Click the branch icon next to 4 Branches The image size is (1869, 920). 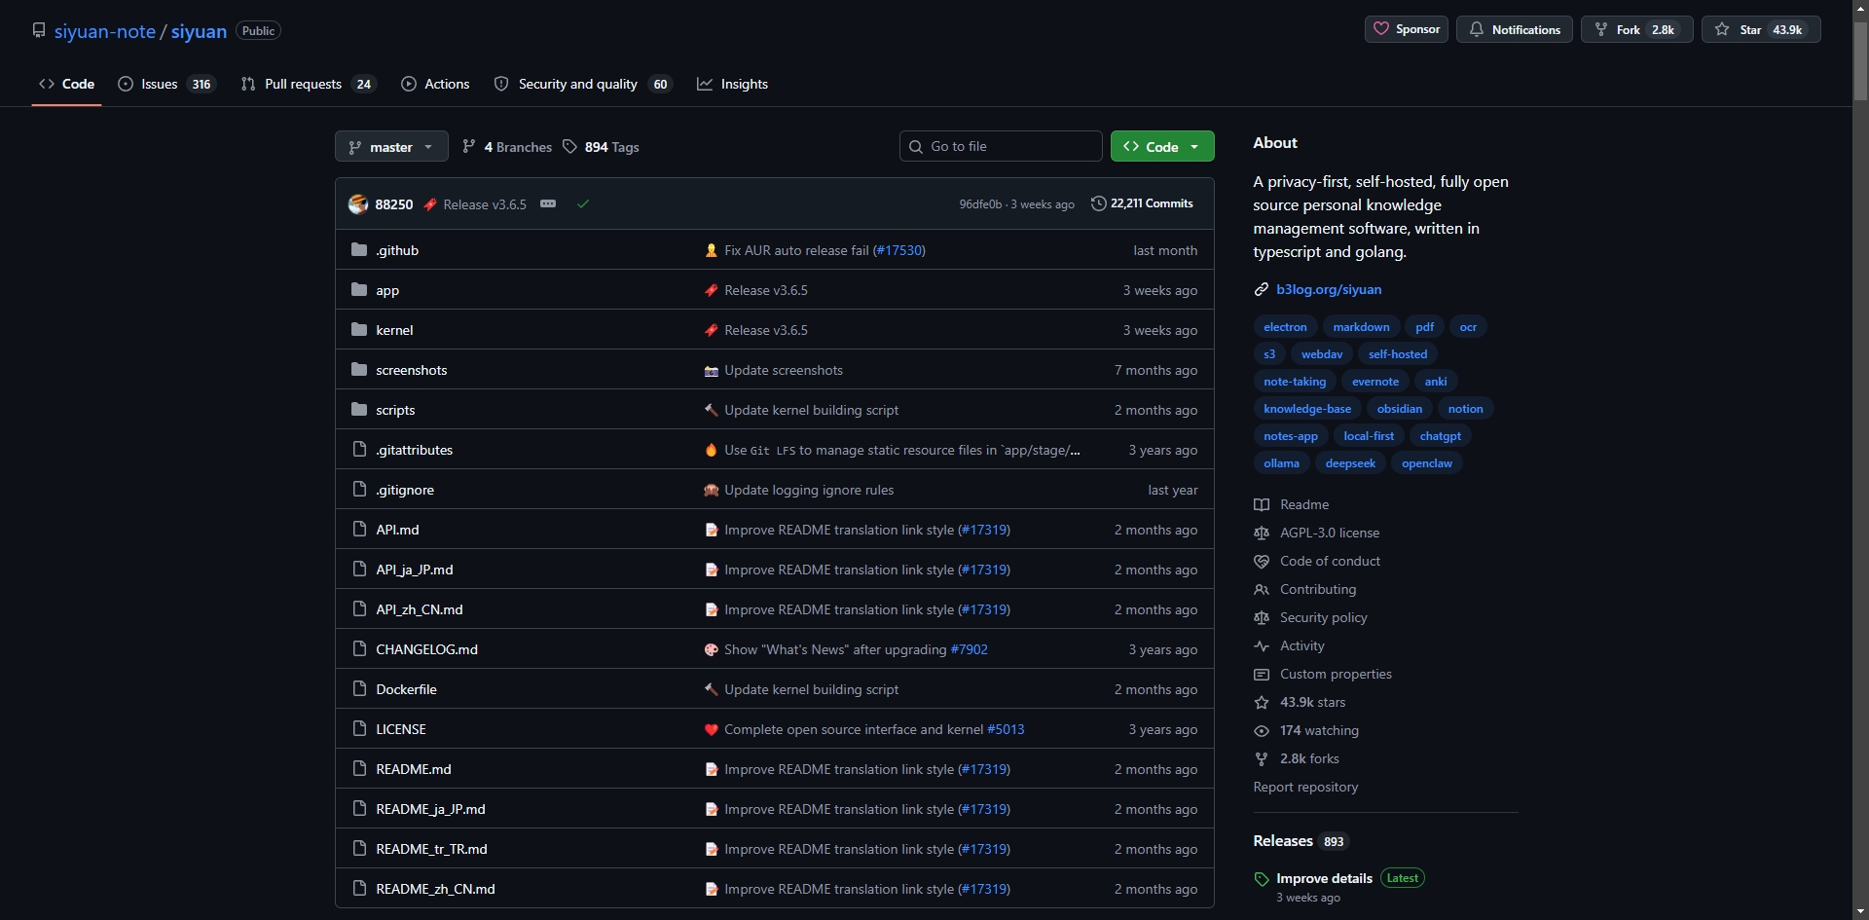(469, 147)
